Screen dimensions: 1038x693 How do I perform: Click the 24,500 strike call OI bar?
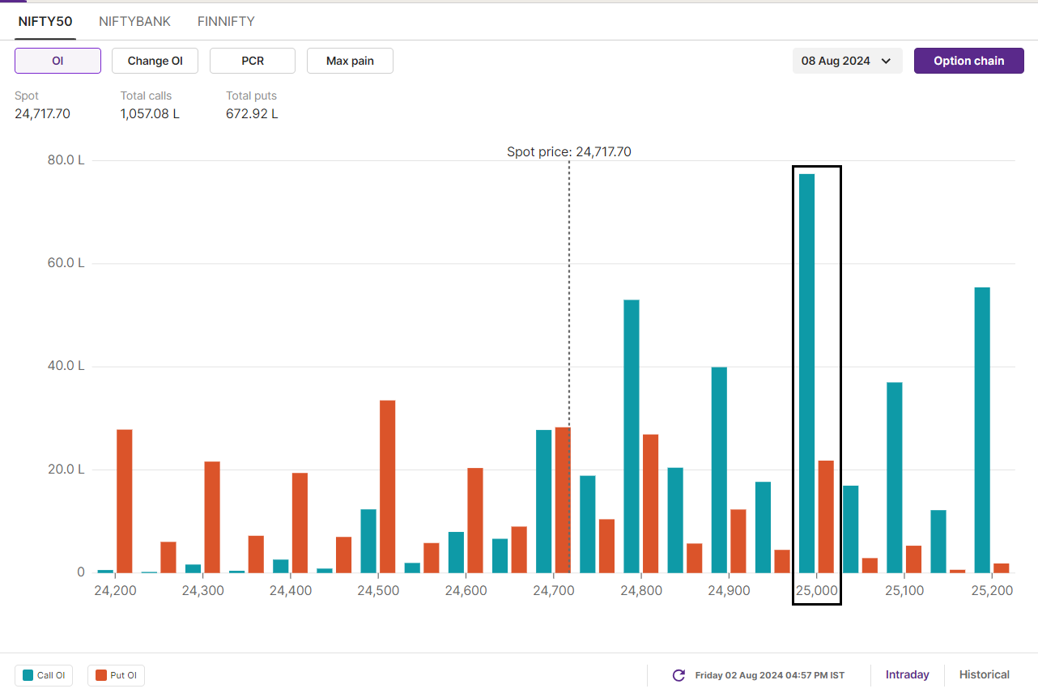tap(368, 541)
